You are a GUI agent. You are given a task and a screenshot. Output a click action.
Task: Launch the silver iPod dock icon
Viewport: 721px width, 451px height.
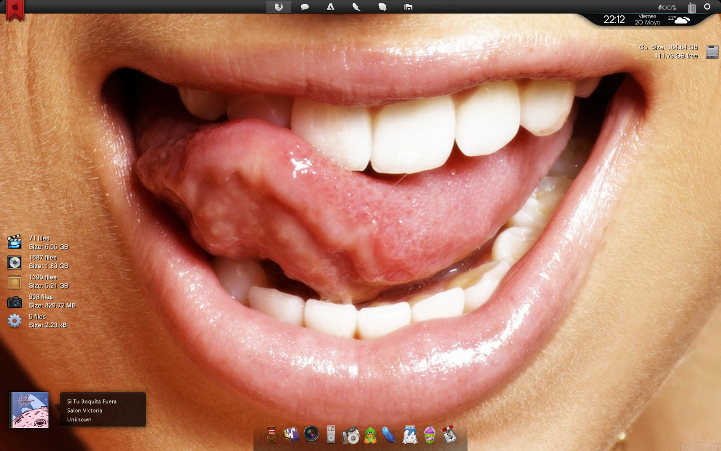[331, 435]
